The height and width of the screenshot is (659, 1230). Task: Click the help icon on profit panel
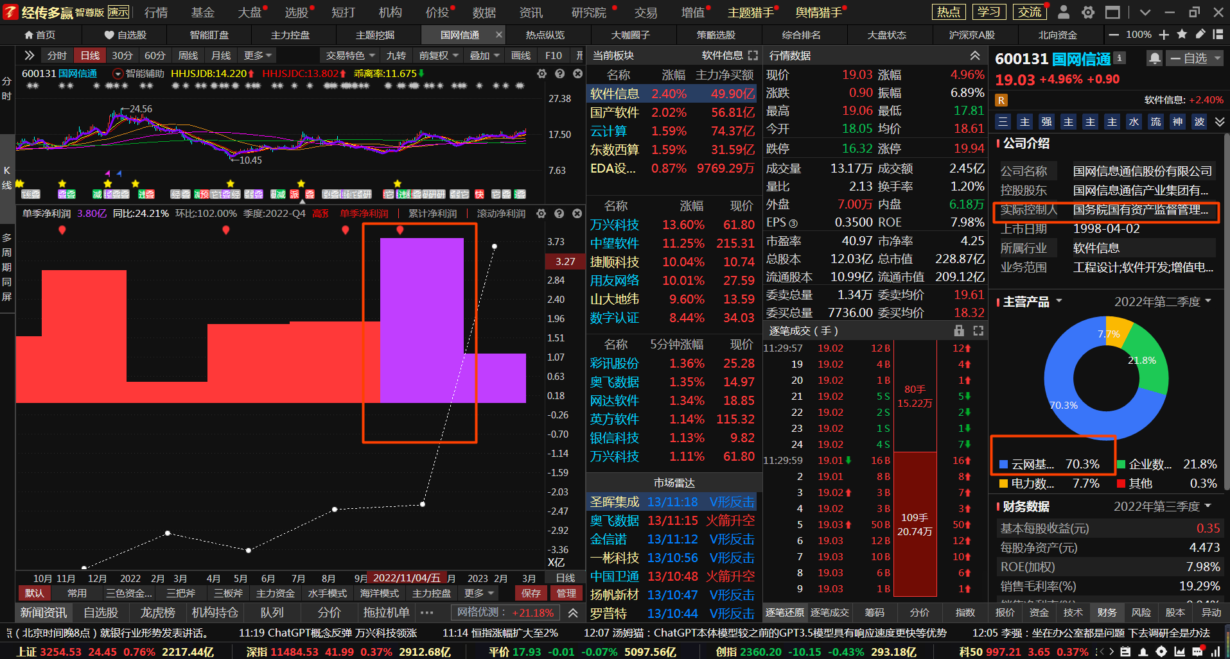pos(559,213)
